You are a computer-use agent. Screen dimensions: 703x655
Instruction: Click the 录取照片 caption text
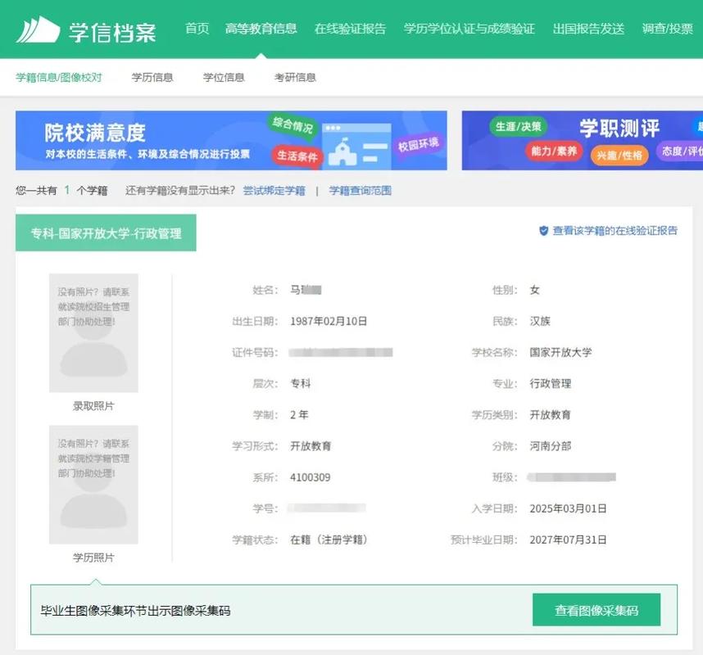point(93,406)
